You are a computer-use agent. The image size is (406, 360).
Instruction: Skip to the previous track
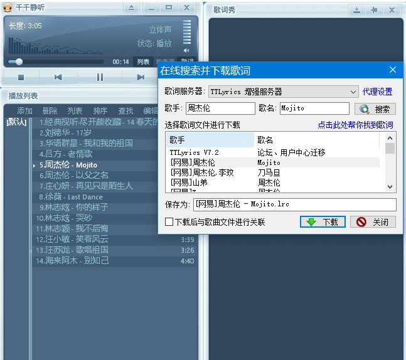tap(58, 77)
